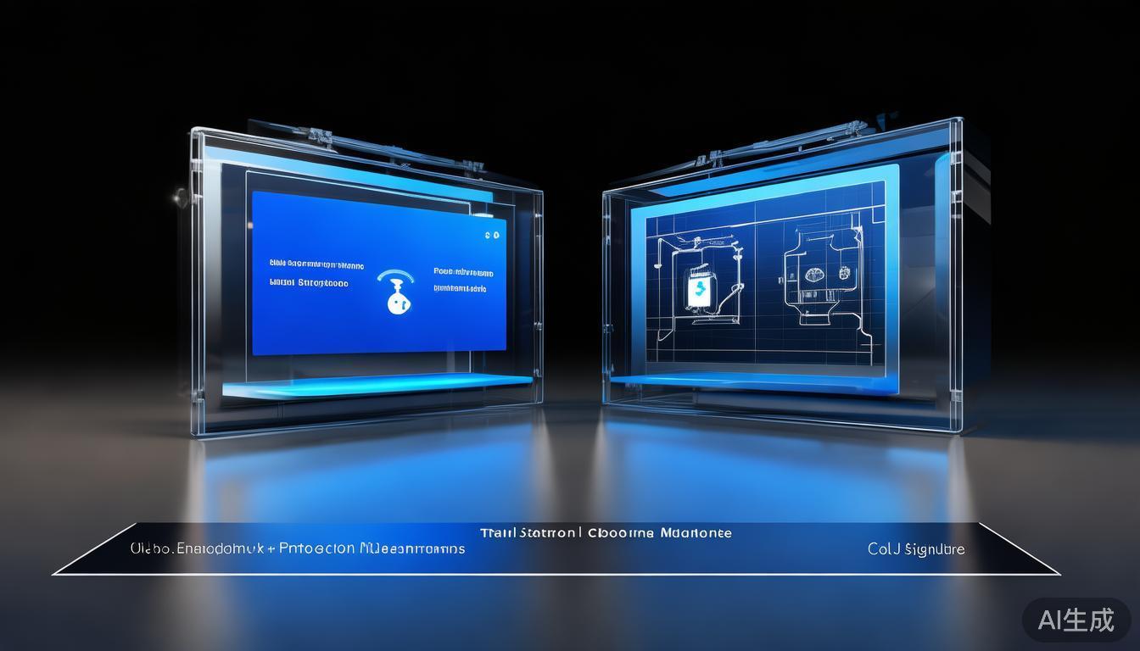Click the small round component icon in right blueprint

845,272
